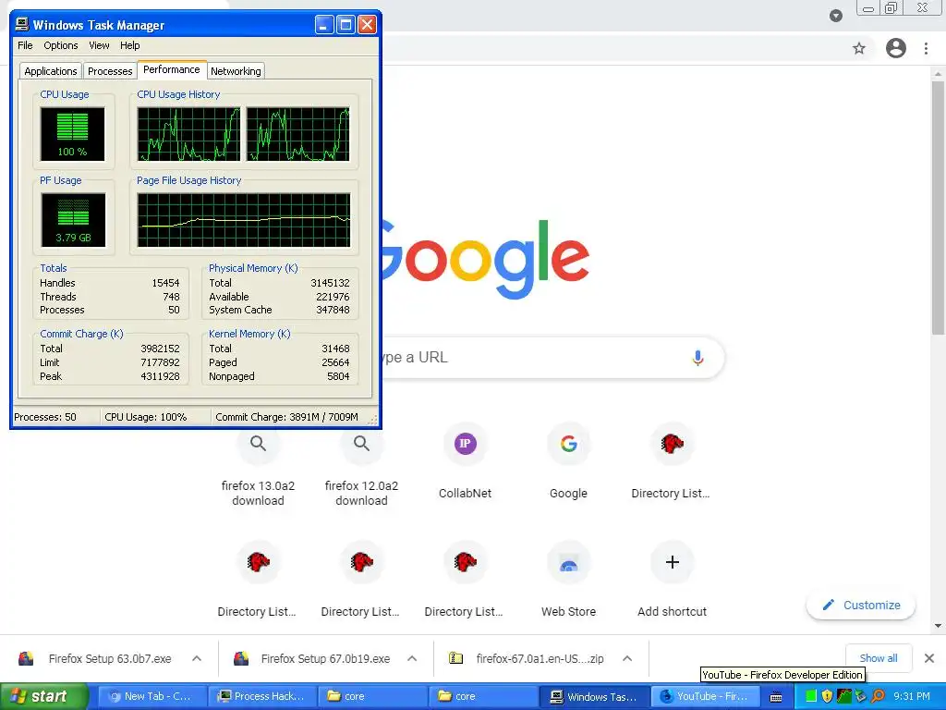Click the page scrollbar down arrow
946x710 pixels.
938,626
